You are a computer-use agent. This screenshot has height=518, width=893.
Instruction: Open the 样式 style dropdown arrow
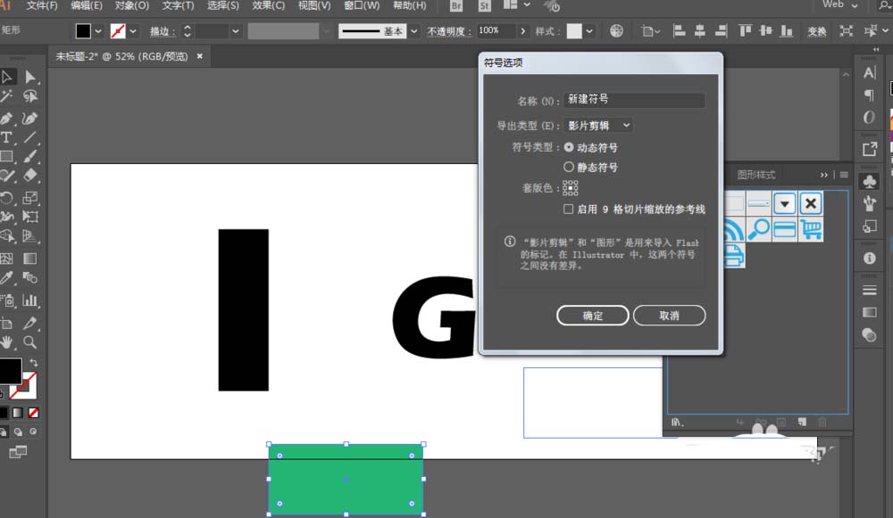pyautogui.click(x=588, y=31)
